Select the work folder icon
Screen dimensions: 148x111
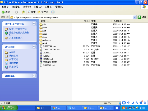(41, 43)
